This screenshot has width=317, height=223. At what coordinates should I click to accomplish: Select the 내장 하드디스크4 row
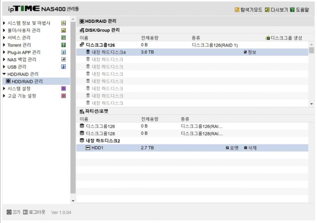192,52
